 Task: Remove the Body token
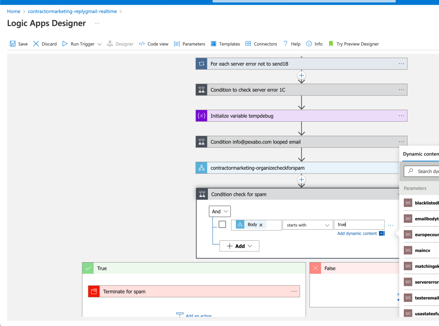tap(261, 225)
